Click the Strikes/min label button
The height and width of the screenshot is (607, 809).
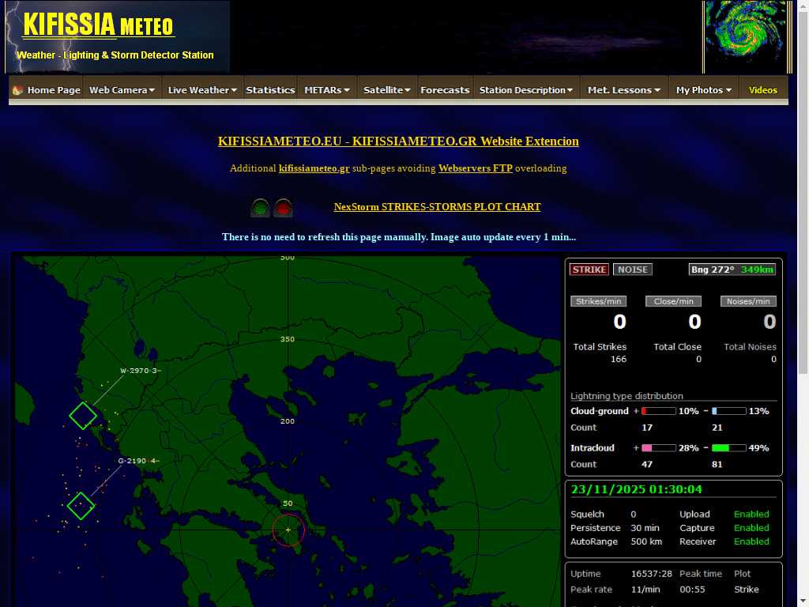click(x=598, y=301)
